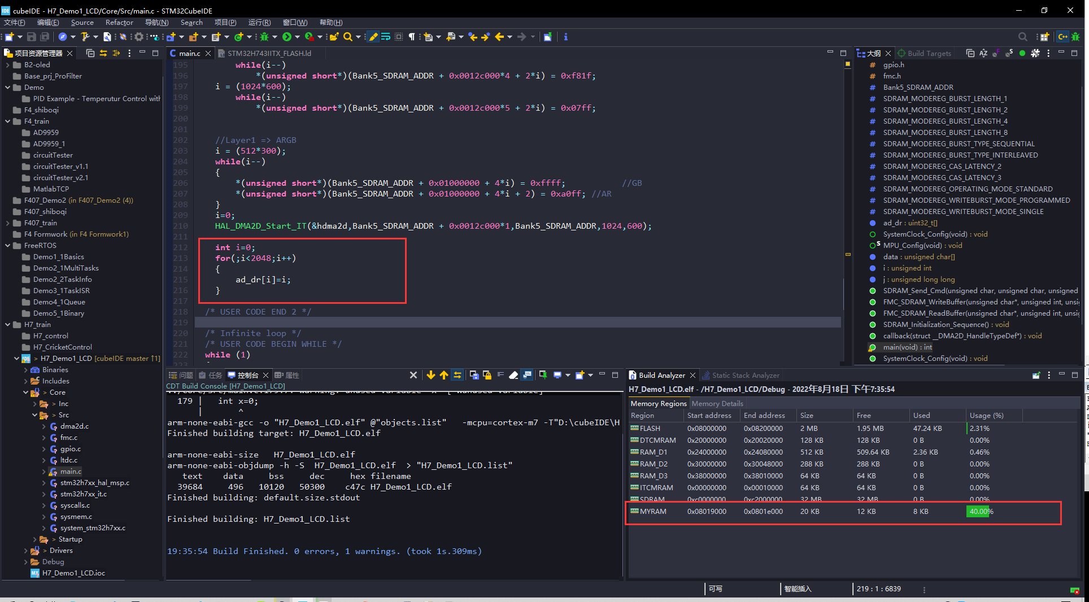The width and height of the screenshot is (1089, 602).
Task: Toggle show whitespace characters pilcrow icon
Action: [x=412, y=37]
